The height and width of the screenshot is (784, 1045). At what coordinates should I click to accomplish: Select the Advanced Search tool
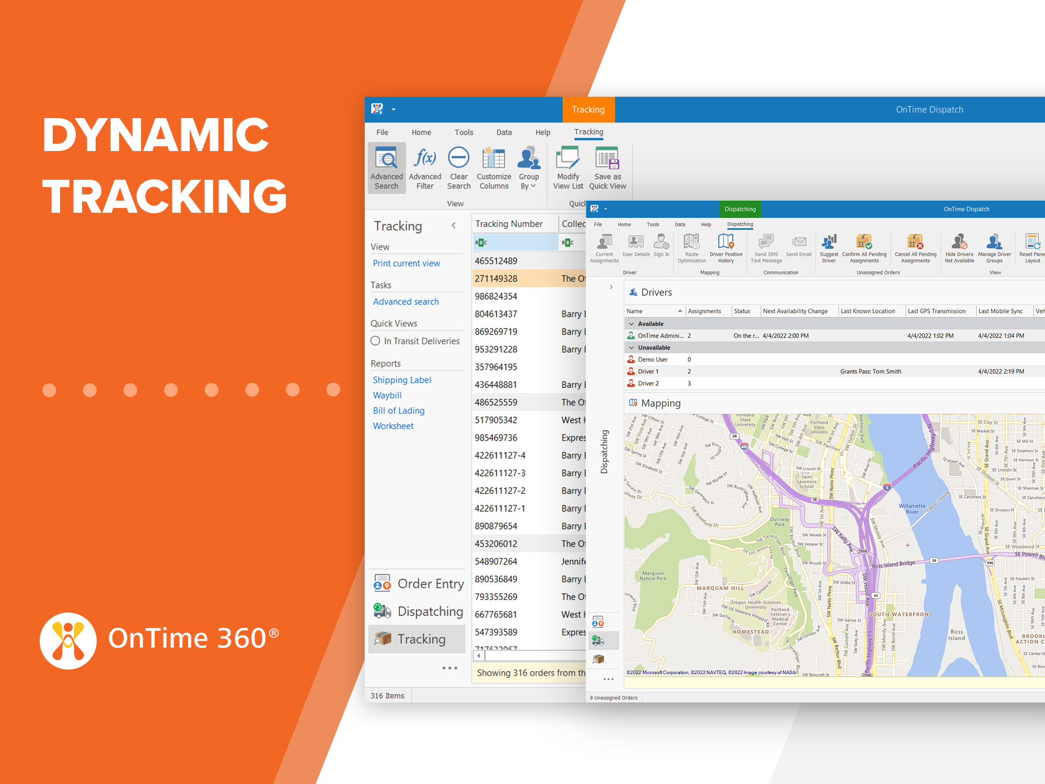click(x=387, y=167)
